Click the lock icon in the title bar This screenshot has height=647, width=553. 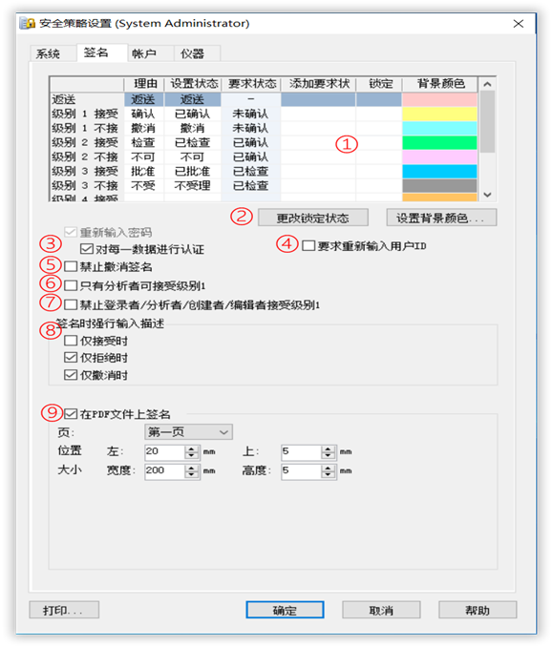pyautogui.click(x=28, y=23)
